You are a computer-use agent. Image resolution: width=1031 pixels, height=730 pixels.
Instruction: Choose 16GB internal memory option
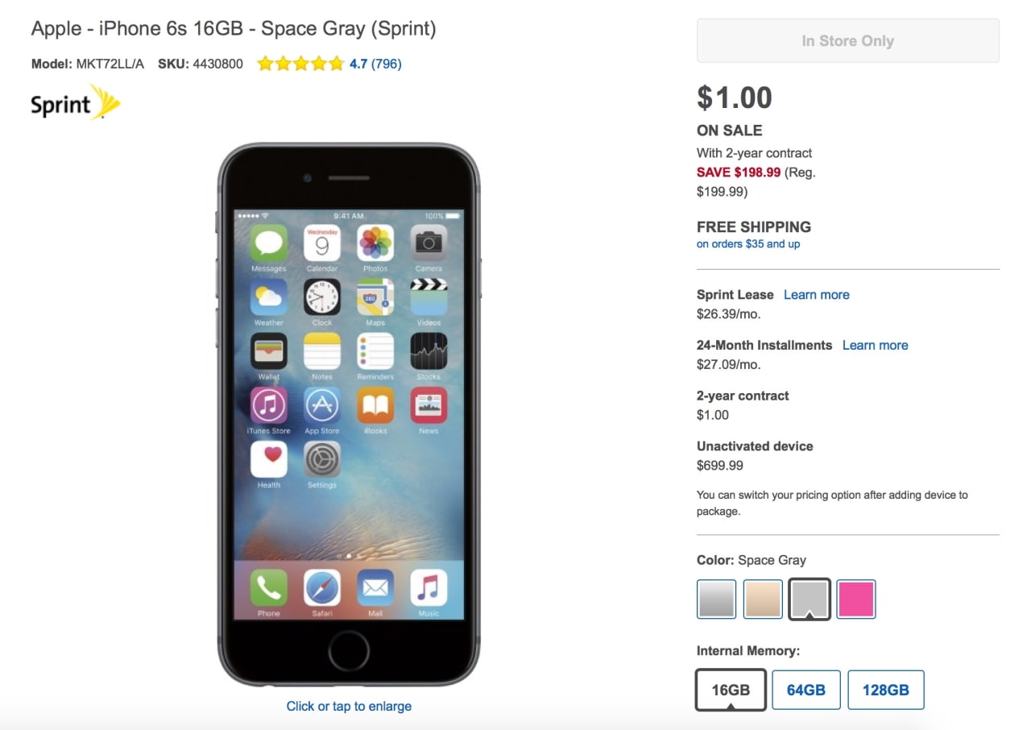click(731, 690)
